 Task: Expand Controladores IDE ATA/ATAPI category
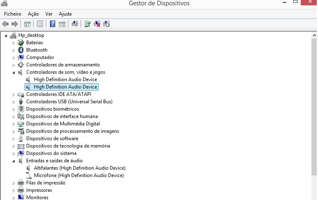click(14, 95)
